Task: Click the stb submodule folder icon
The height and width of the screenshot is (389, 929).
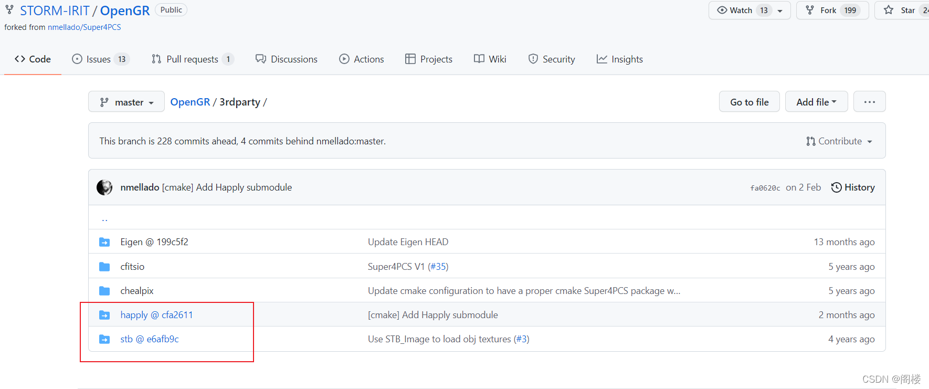Action: pyautogui.click(x=104, y=339)
